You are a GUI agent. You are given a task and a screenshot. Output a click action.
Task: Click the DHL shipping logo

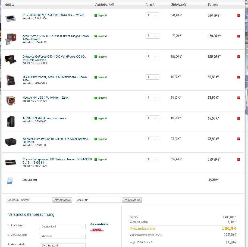click(x=97, y=230)
